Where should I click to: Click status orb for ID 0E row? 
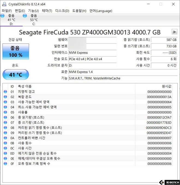coord(5,158)
